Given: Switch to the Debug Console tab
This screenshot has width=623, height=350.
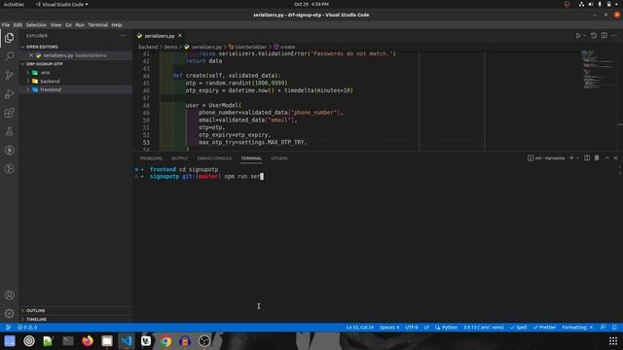Looking at the screenshot, I should pos(214,158).
